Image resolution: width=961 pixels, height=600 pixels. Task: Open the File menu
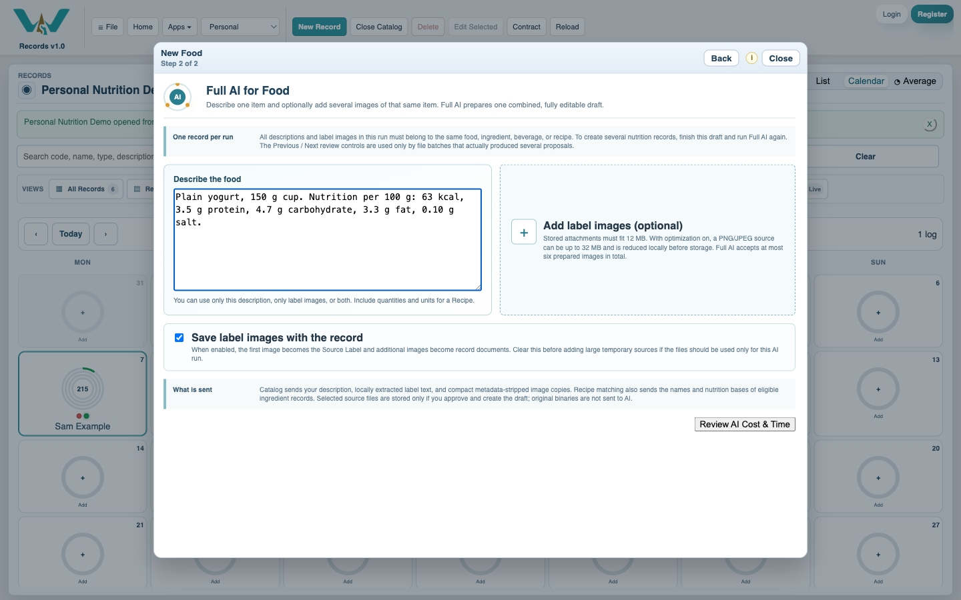pyautogui.click(x=107, y=27)
